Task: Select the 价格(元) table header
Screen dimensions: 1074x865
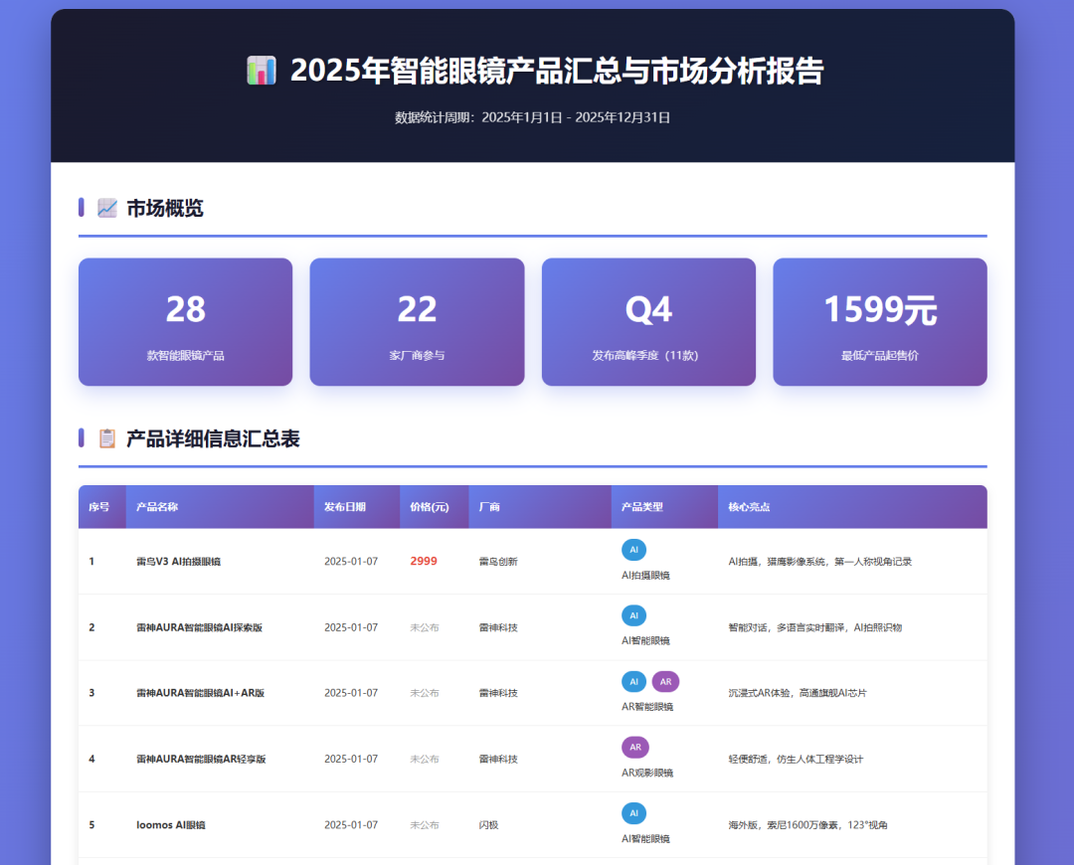Action: tap(430, 506)
